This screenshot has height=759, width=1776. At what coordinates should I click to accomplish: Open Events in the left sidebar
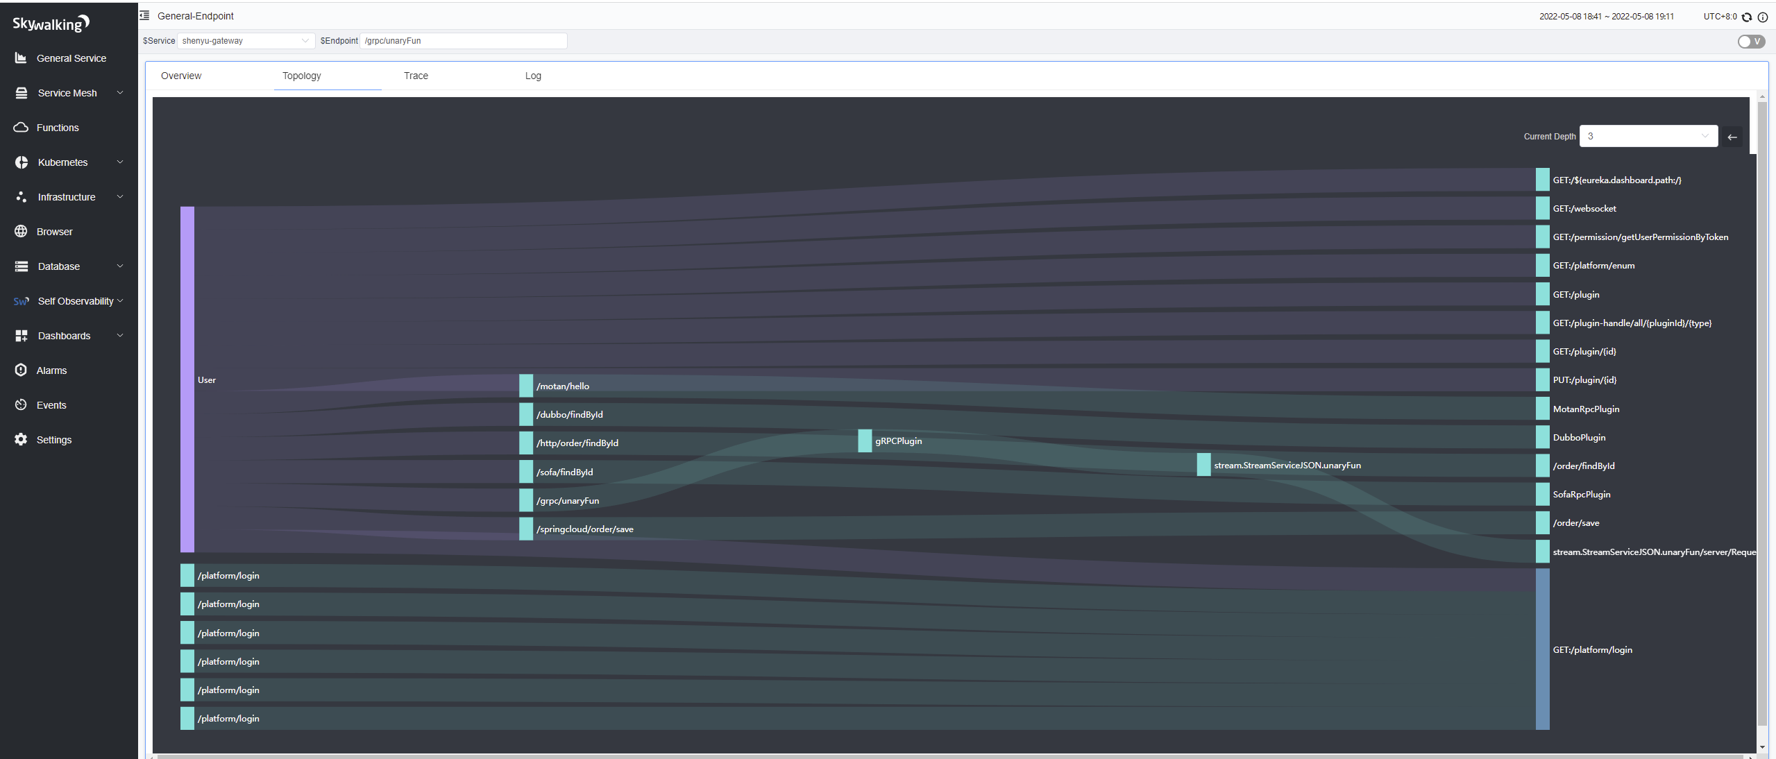pos(51,405)
